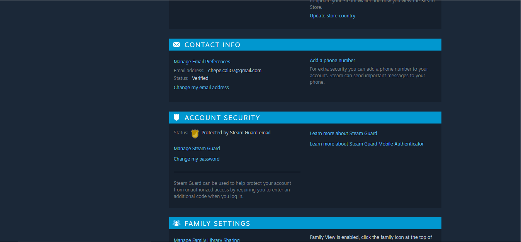Click the envelope icon beside Contact Info
The image size is (521, 242).
[176, 44]
